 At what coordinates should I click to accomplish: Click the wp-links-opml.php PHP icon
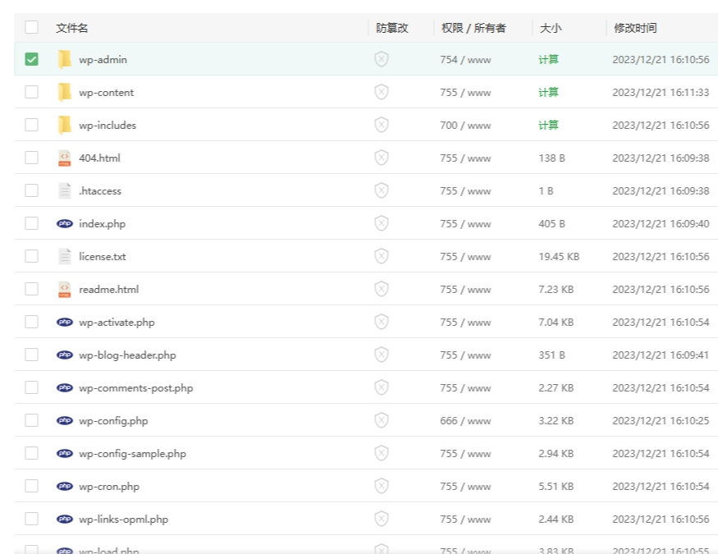click(x=65, y=519)
